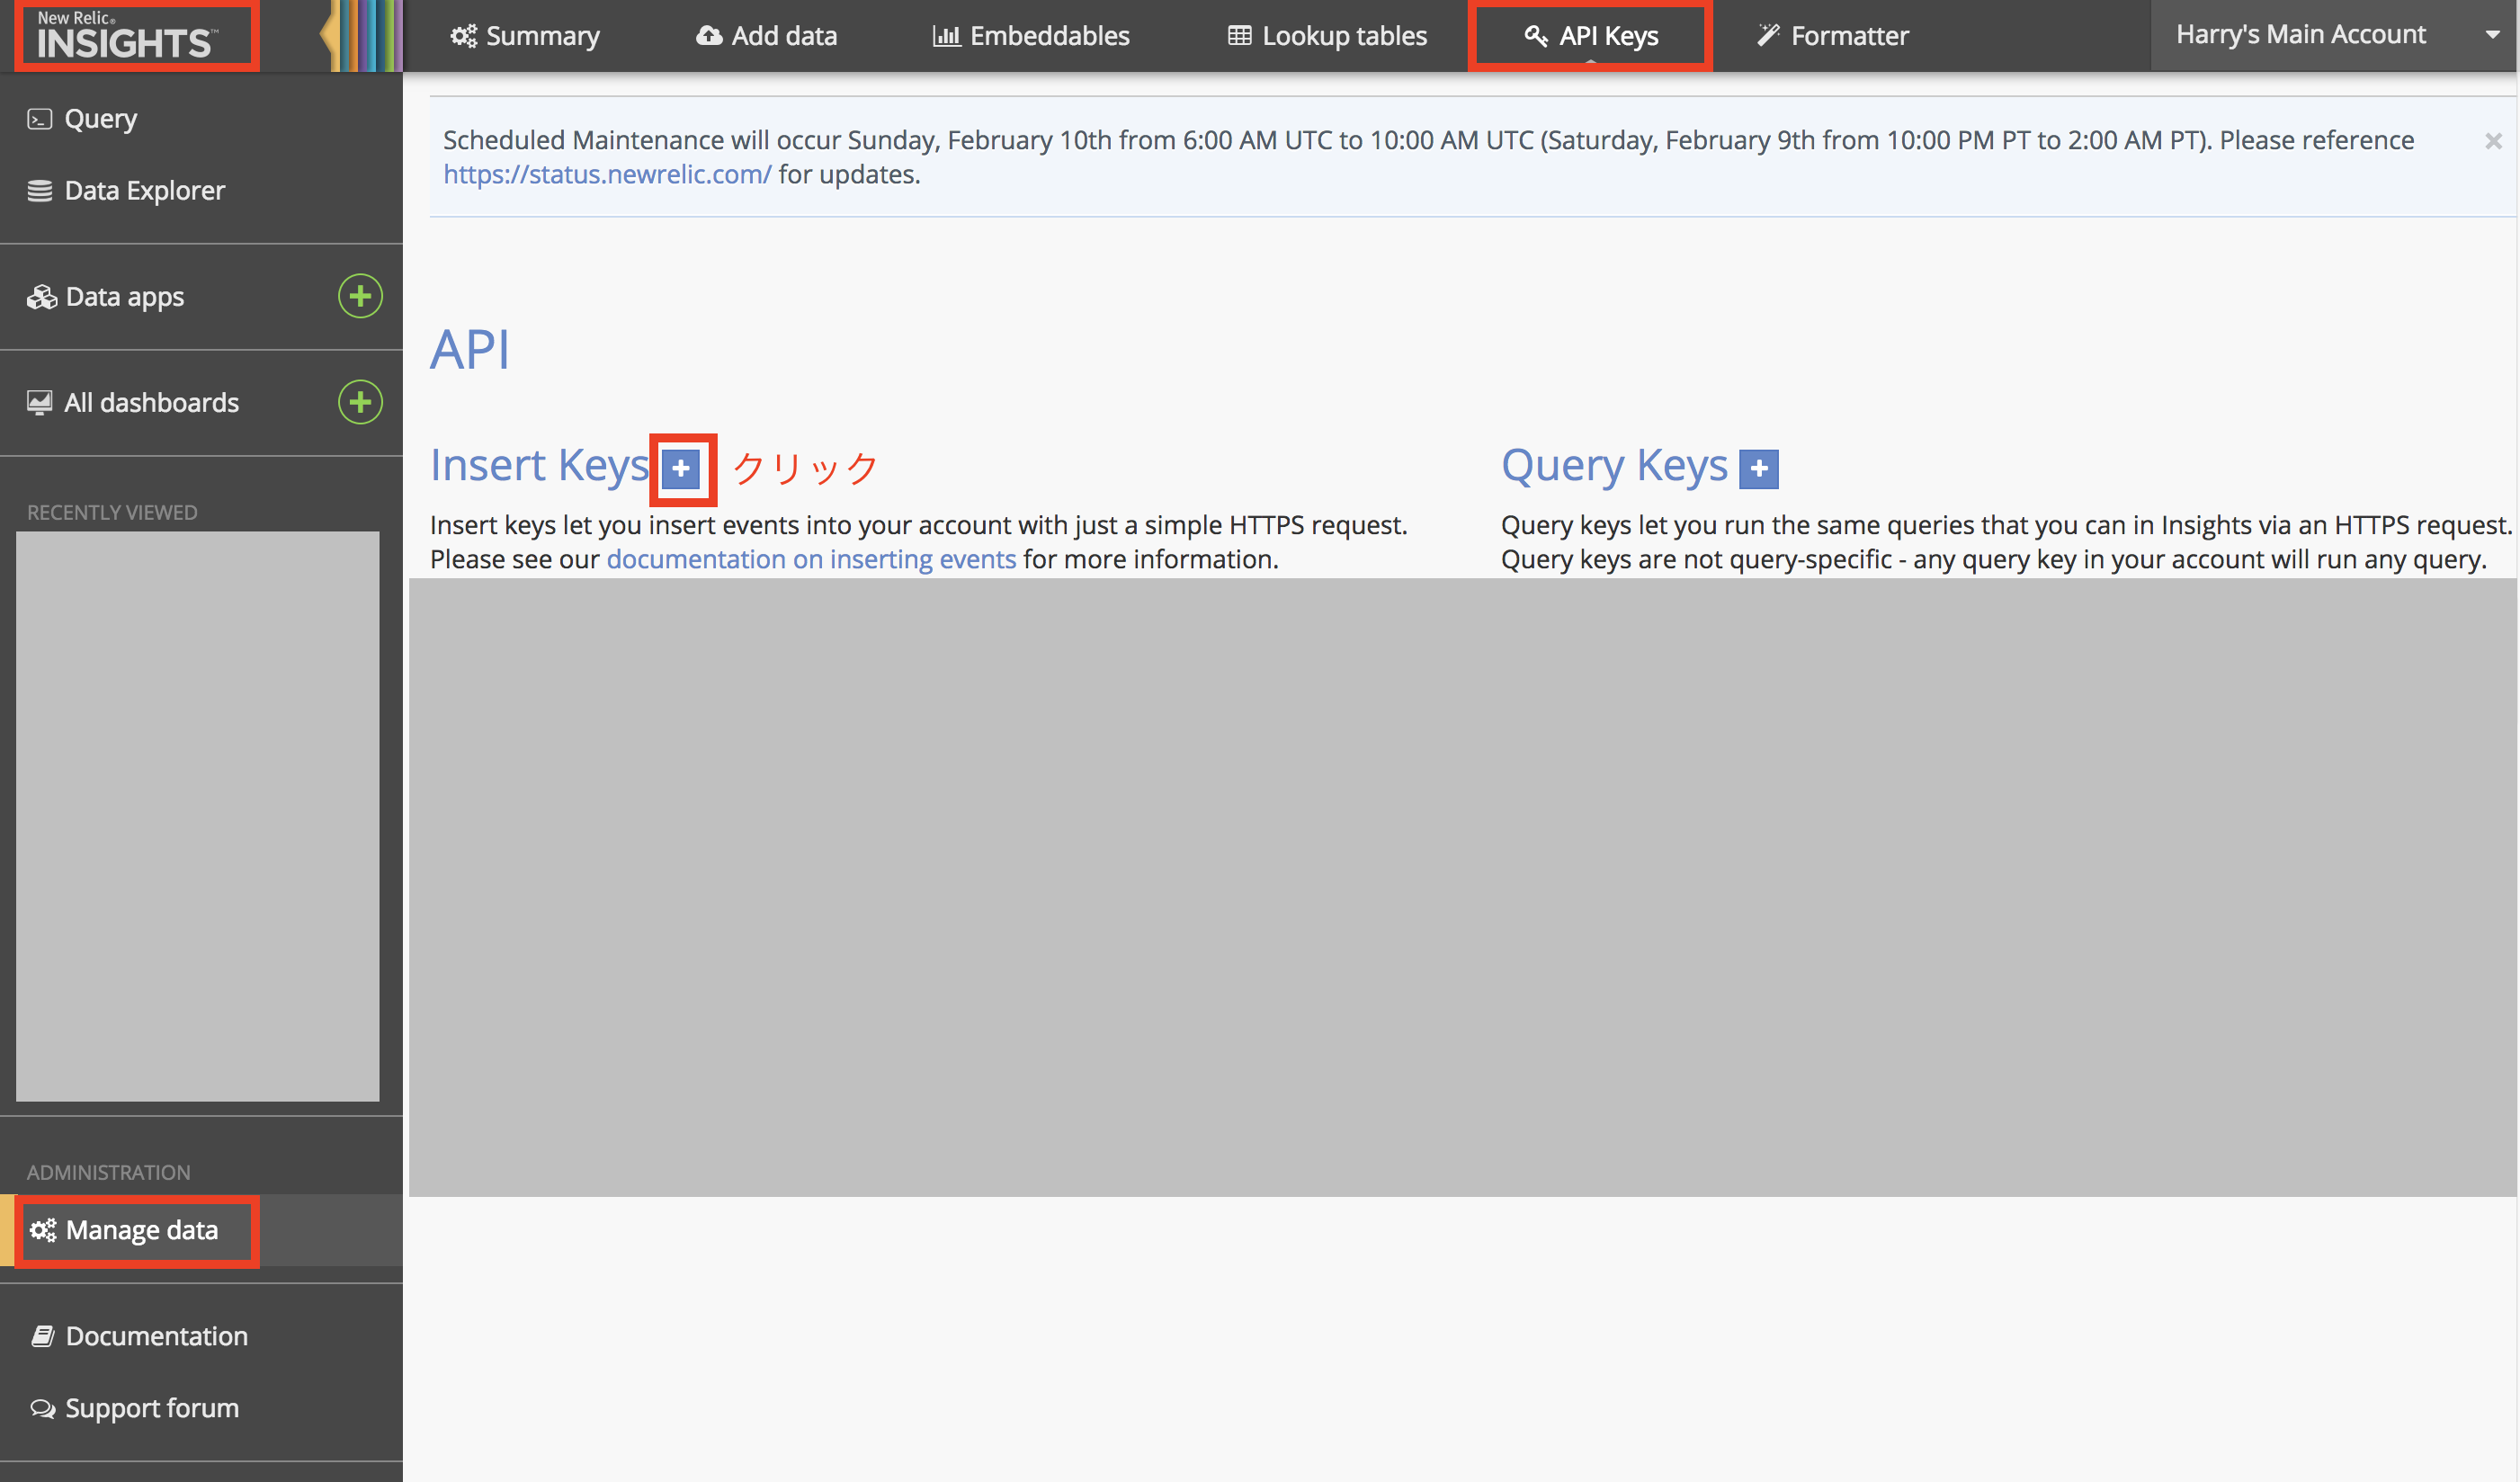Open the Lookup tables tab
2520x1482 pixels.
pos(1327,36)
